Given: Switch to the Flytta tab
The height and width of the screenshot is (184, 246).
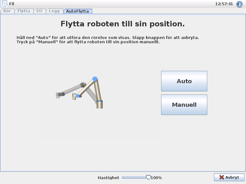Looking at the screenshot, I should tap(24, 11).
